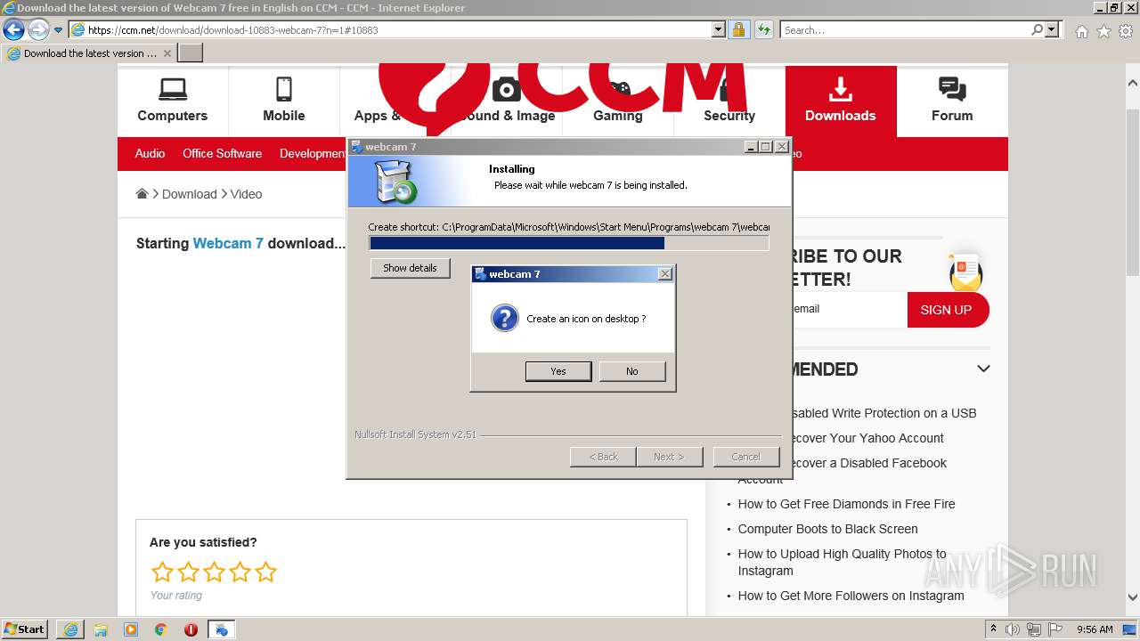1140x641 pixels.
Task: Open 'How to Get Free Diamonds in Free Fire'
Action: tap(846, 504)
